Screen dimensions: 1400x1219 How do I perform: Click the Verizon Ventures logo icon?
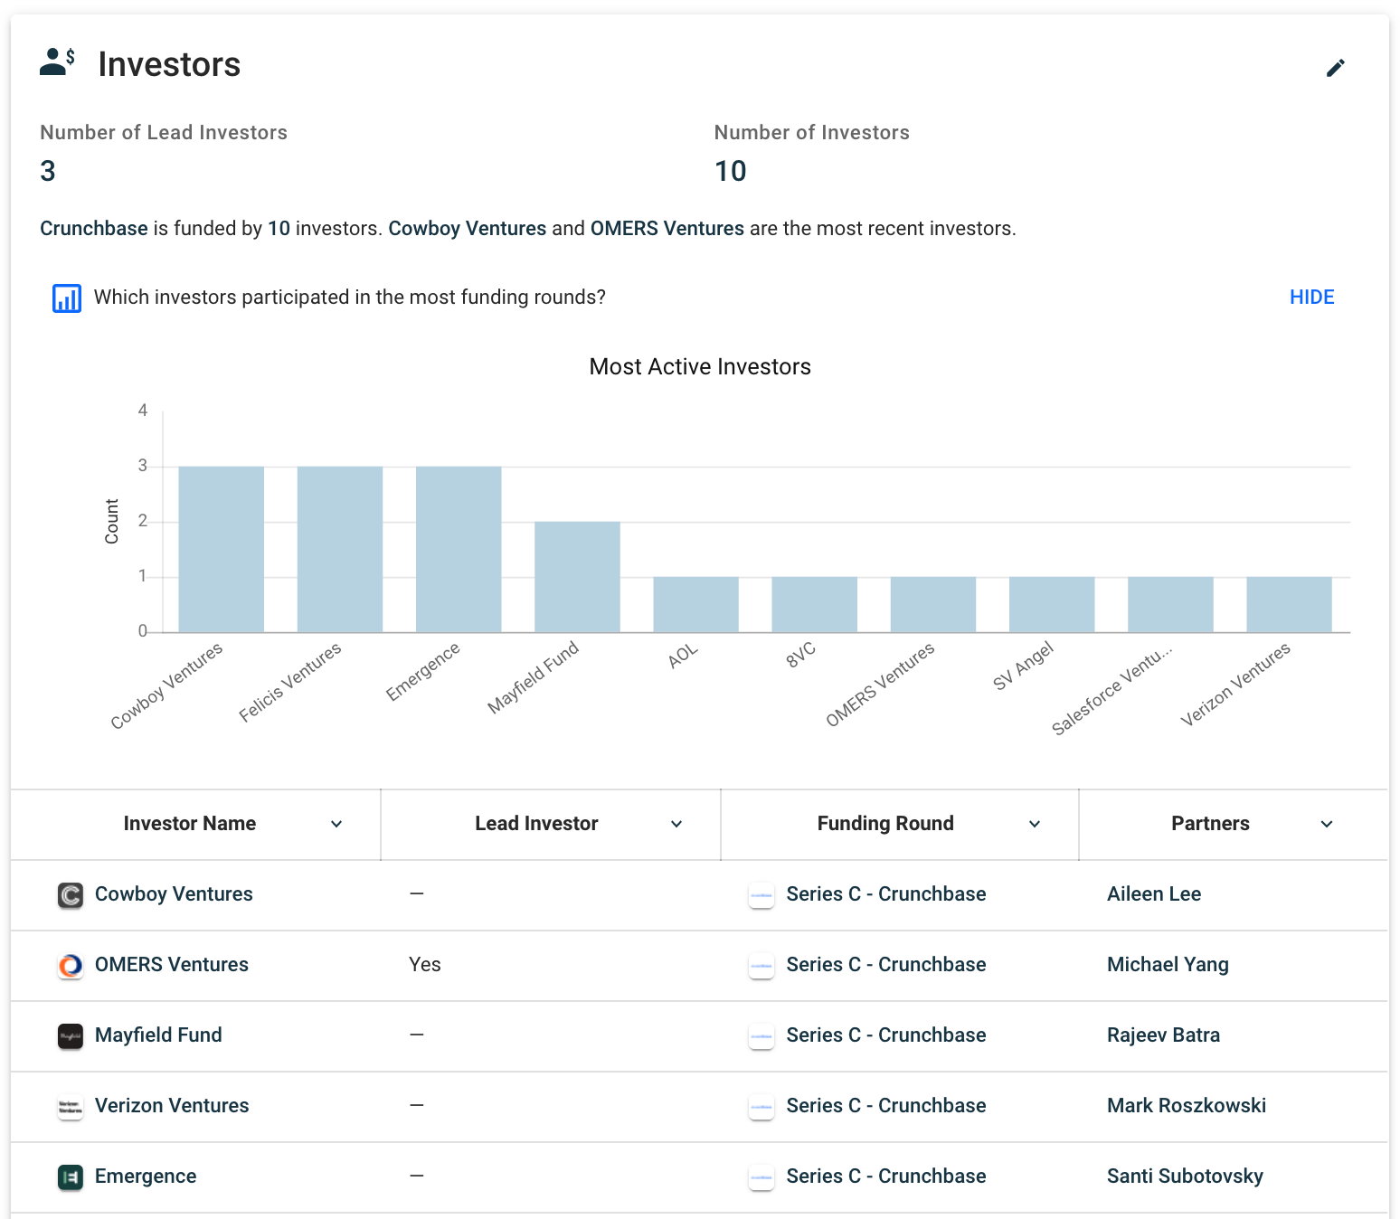point(71,1106)
